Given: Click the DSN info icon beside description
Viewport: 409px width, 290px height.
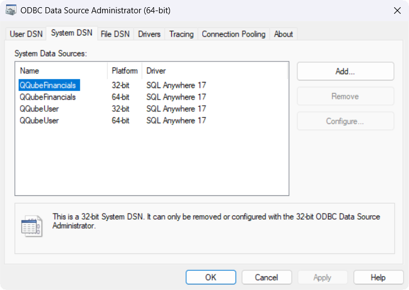Looking at the screenshot, I should [x=32, y=226].
